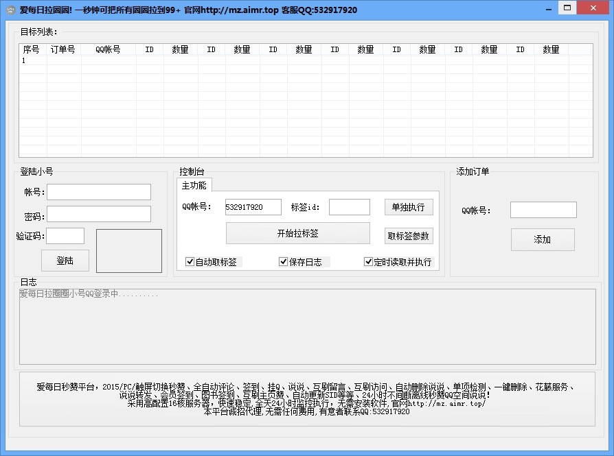Click the 标签id input field
Image resolution: width=614 pixels, height=456 pixels.
click(x=349, y=207)
